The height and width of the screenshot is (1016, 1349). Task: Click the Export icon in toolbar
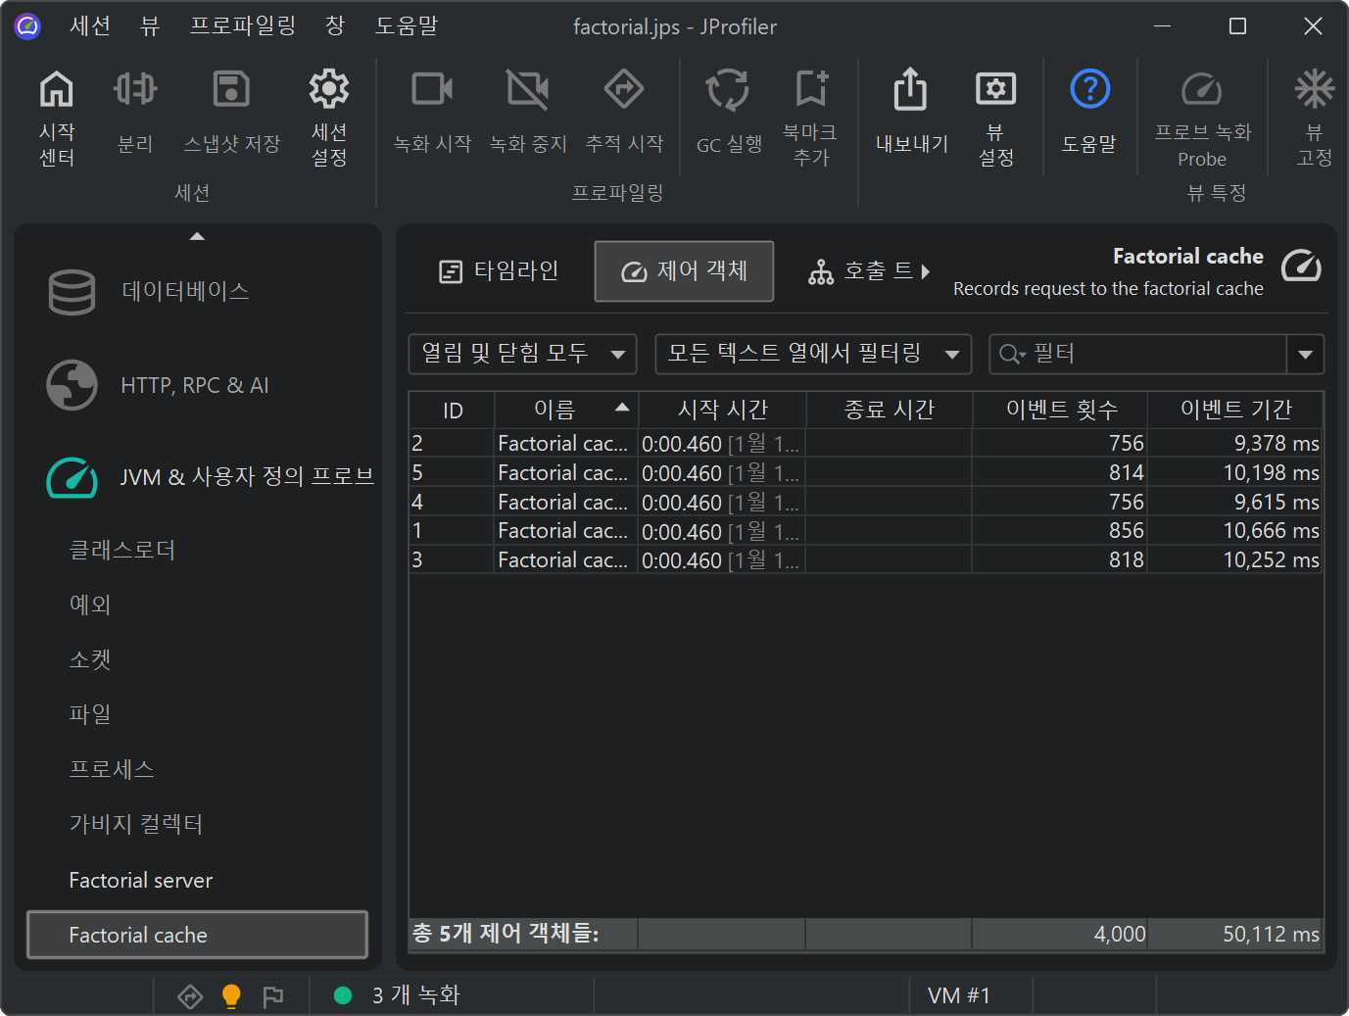(x=910, y=90)
